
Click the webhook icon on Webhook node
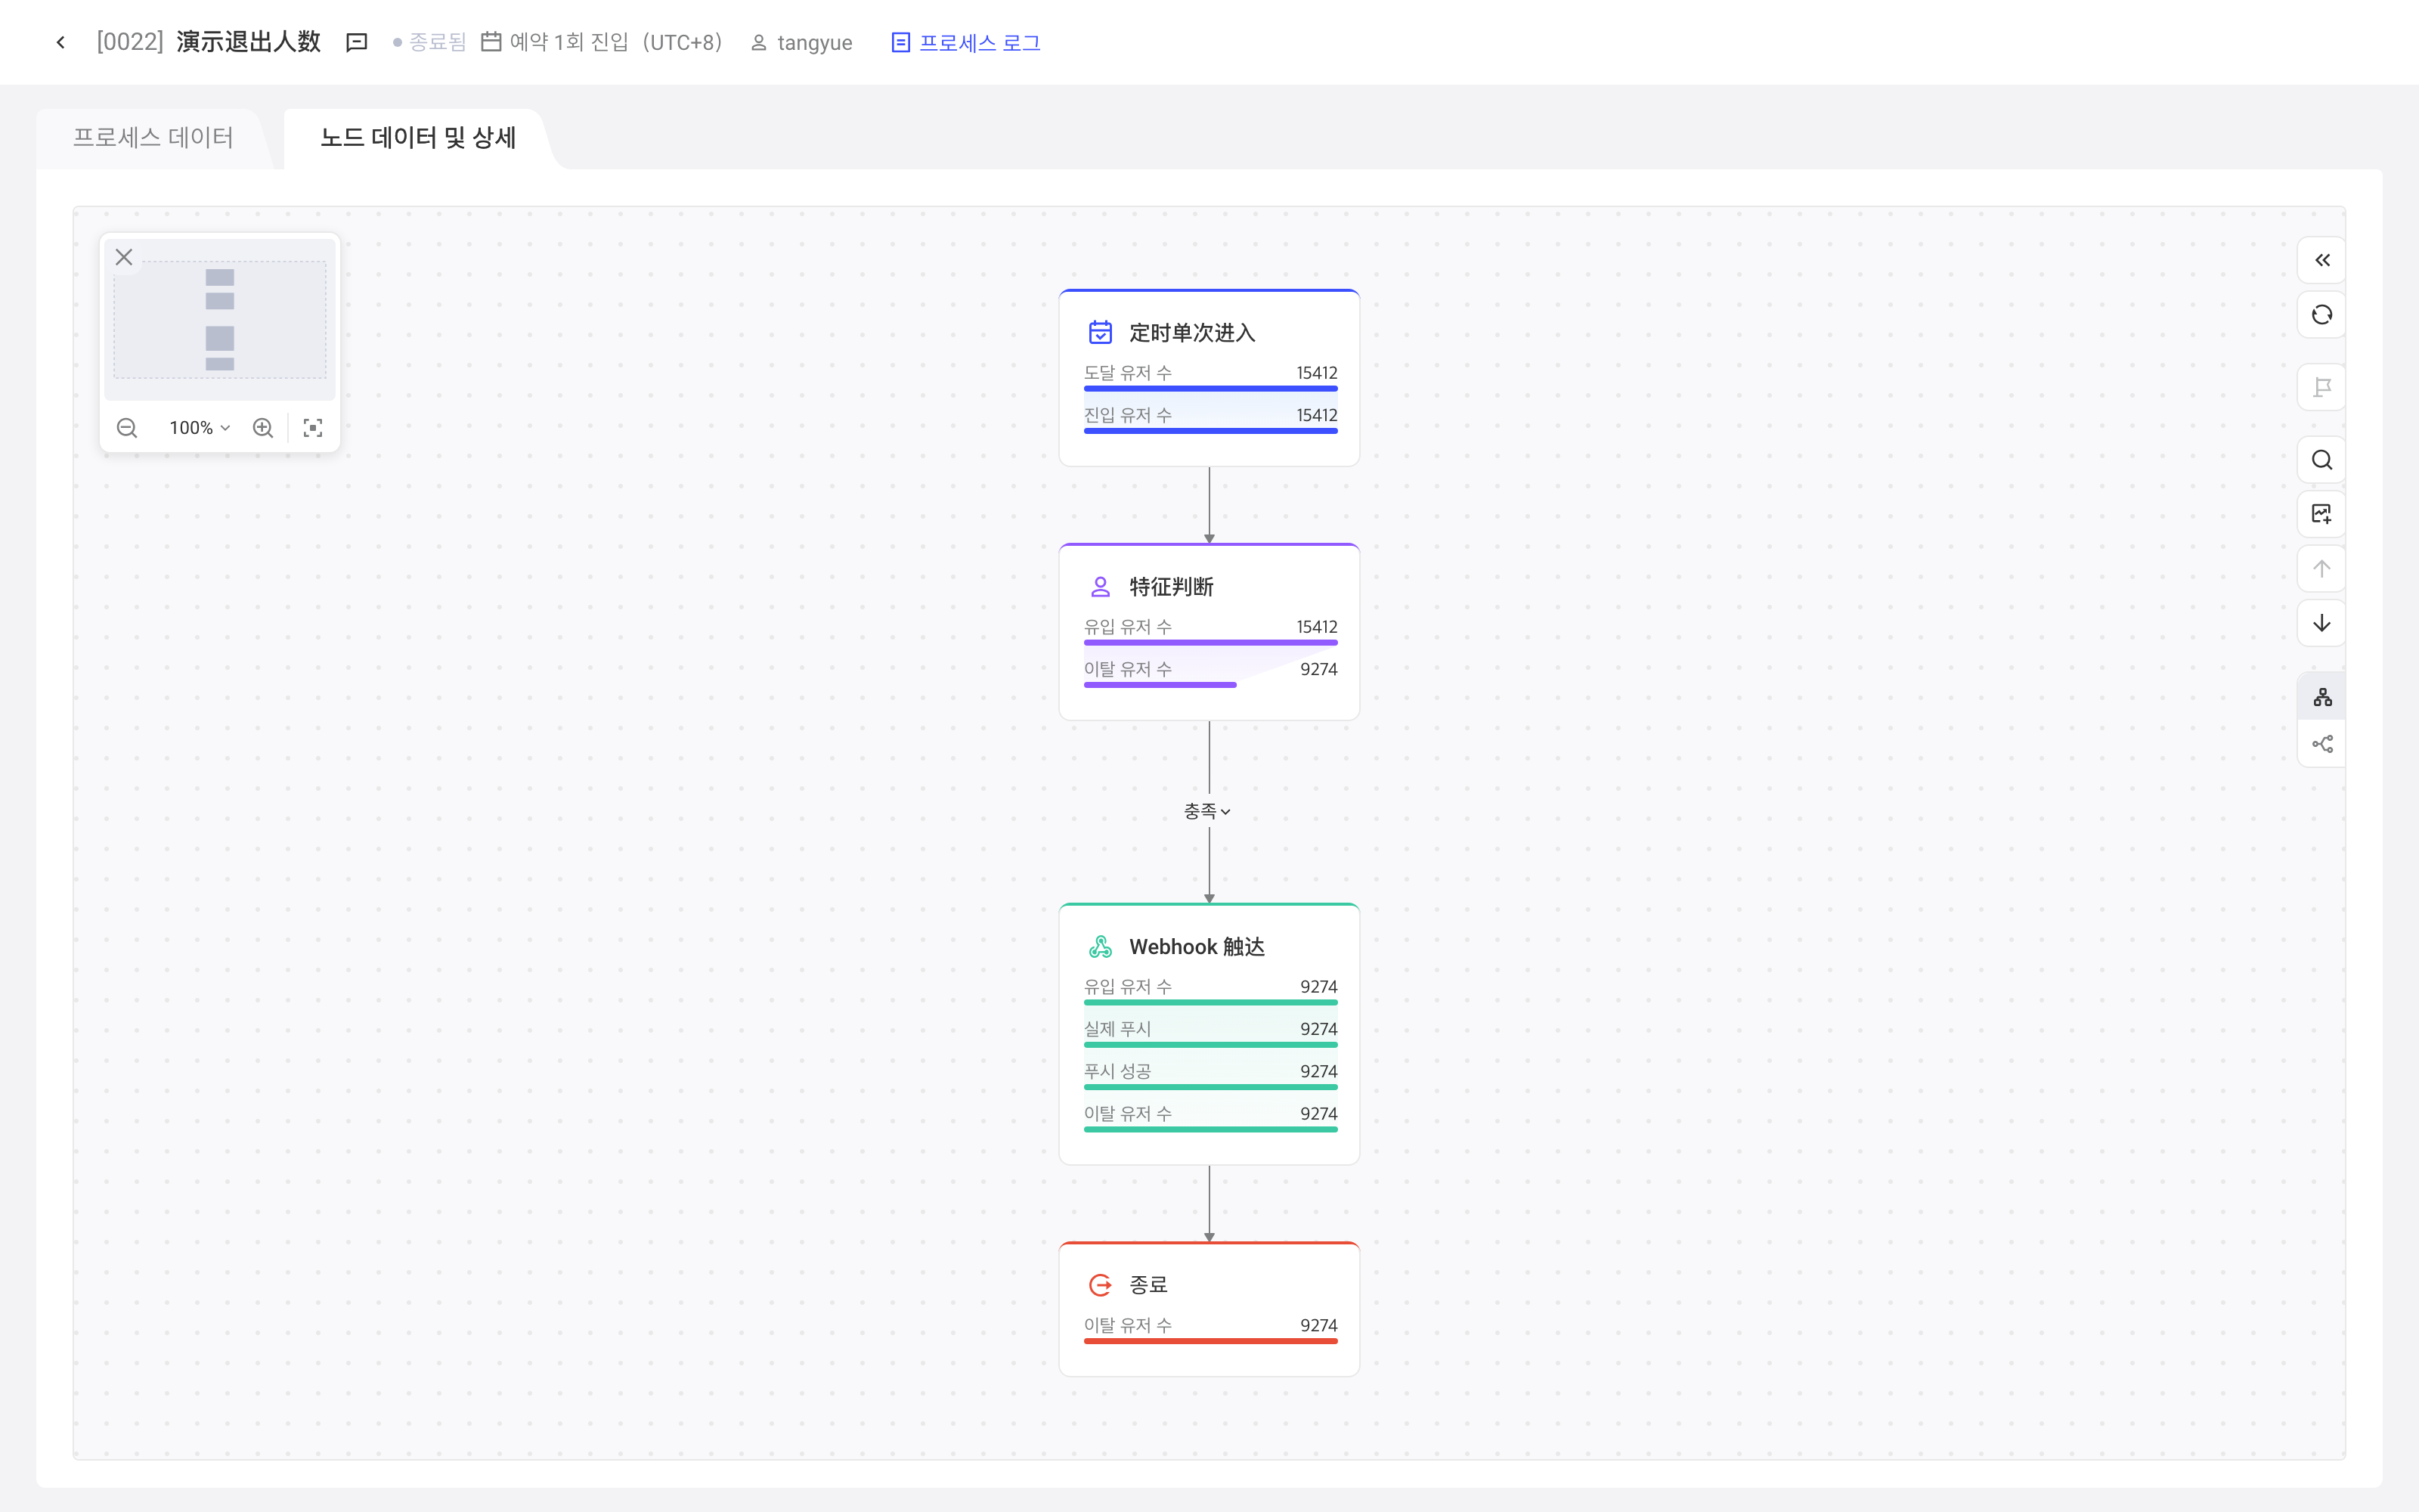1100,946
